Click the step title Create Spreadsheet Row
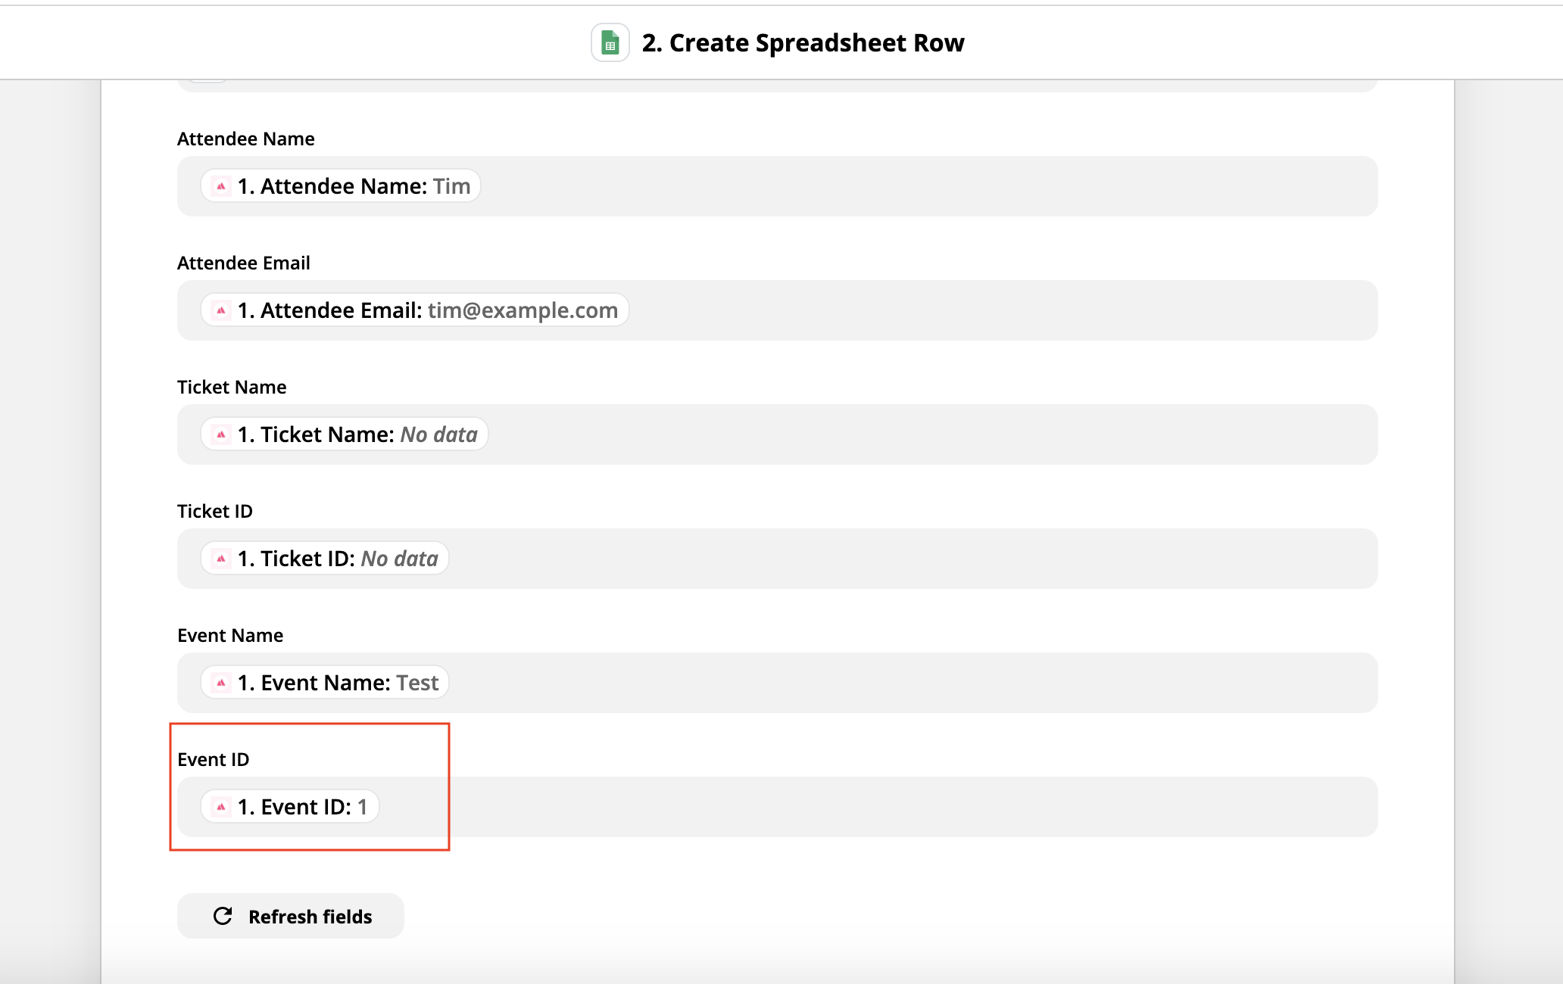The height and width of the screenshot is (984, 1563). tap(803, 43)
